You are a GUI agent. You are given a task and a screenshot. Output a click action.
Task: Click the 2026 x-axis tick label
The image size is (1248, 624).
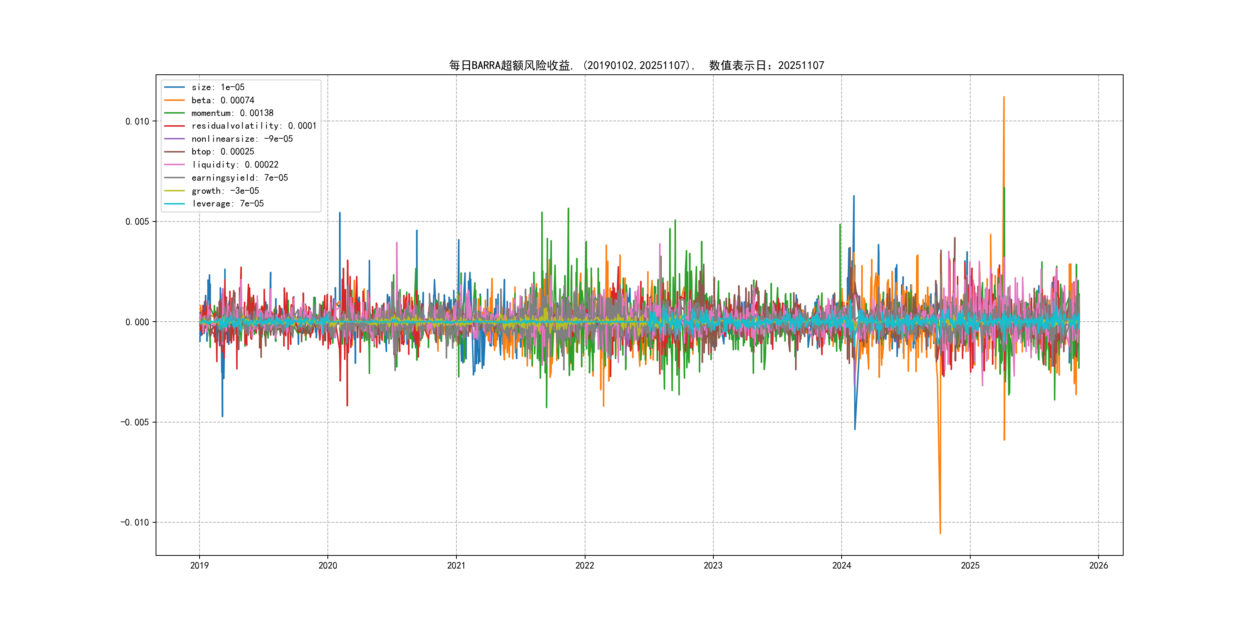tap(1098, 565)
